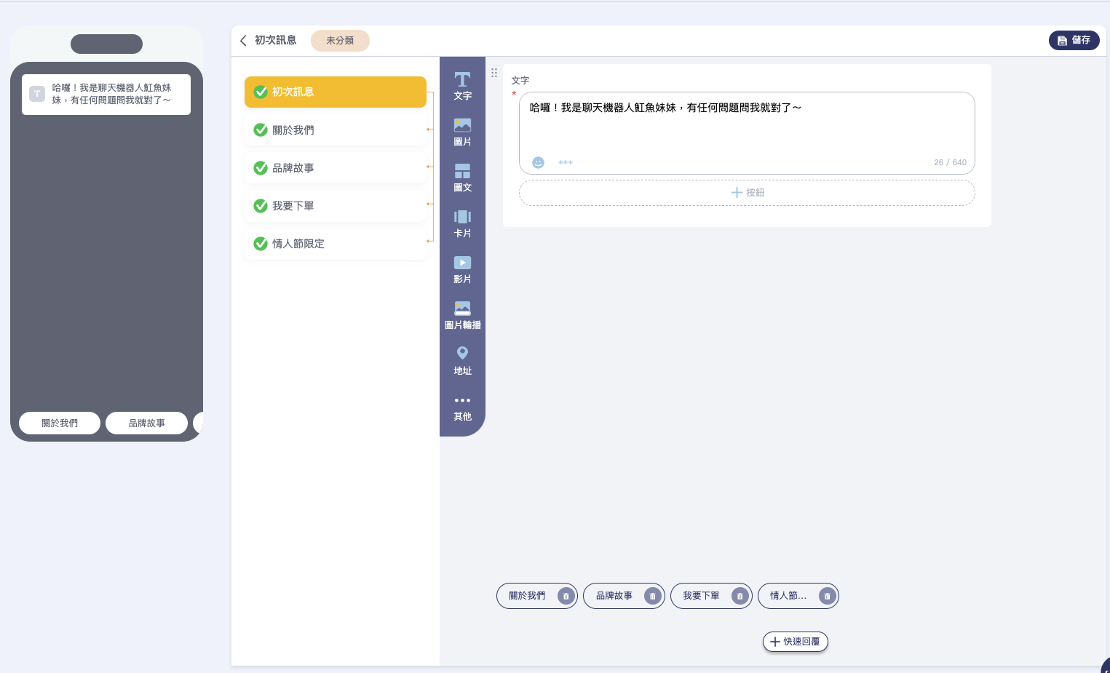Screen dimensions: 1110x673
Task: Add a new 快速回覆 quick reply
Action: pos(795,642)
